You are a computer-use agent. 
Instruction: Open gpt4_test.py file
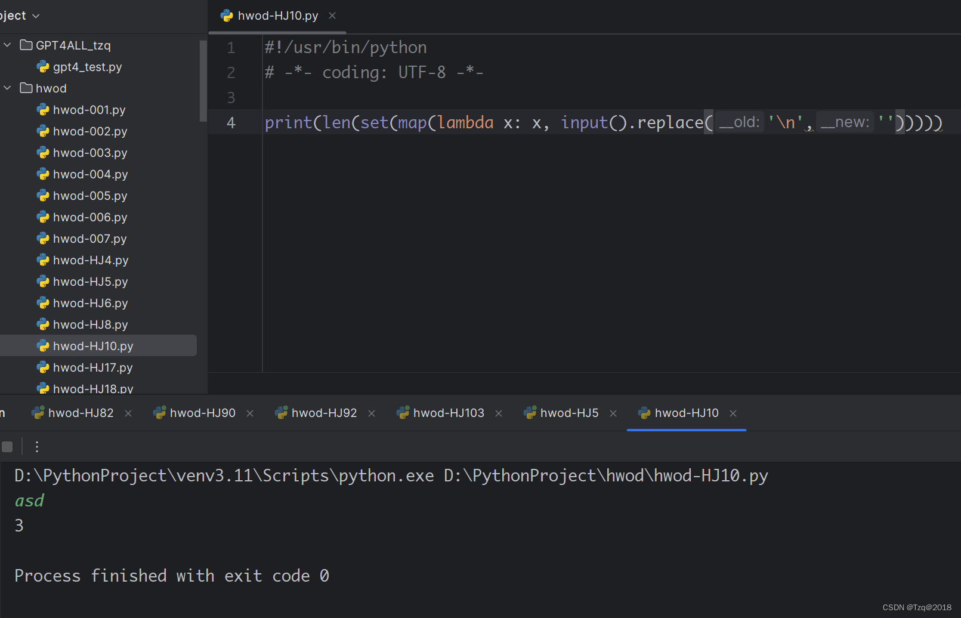pyautogui.click(x=87, y=67)
